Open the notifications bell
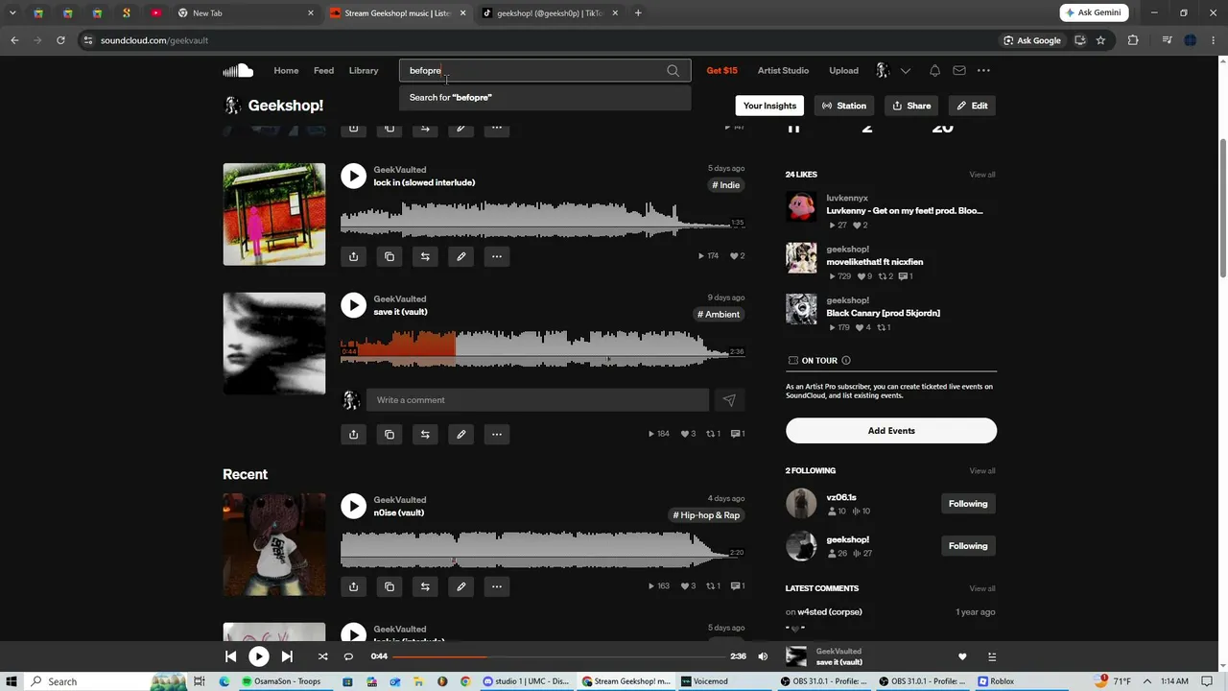1228x691 pixels. [934, 70]
